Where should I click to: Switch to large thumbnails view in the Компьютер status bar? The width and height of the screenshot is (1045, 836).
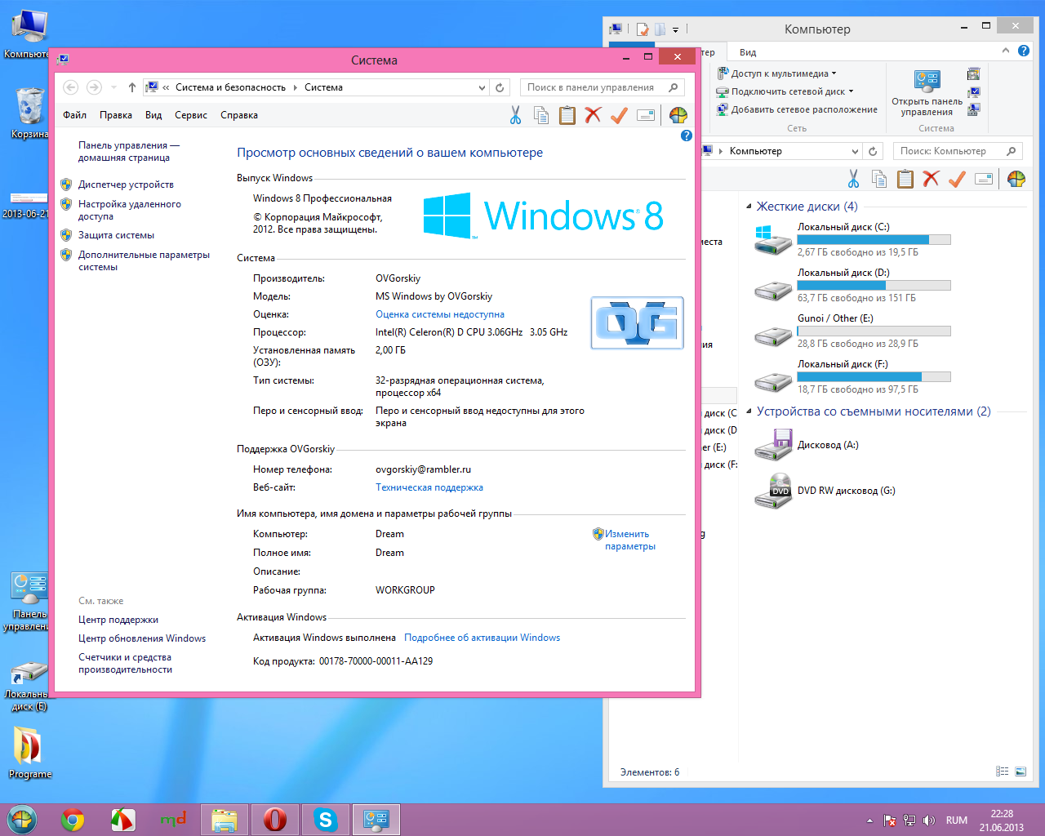tap(1021, 772)
